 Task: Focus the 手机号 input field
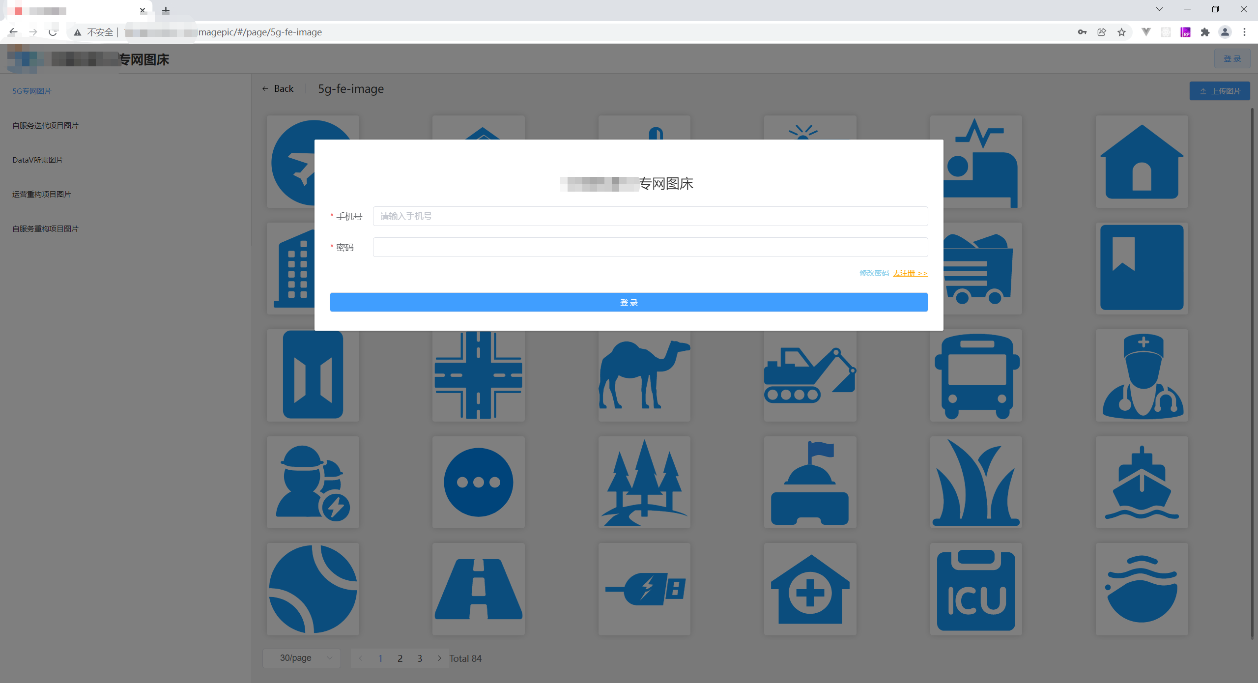point(650,216)
